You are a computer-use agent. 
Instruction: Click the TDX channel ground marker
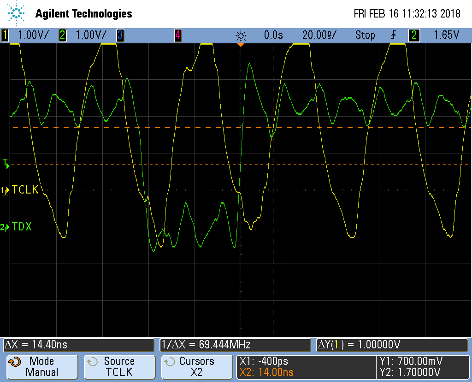[x=5, y=228]
